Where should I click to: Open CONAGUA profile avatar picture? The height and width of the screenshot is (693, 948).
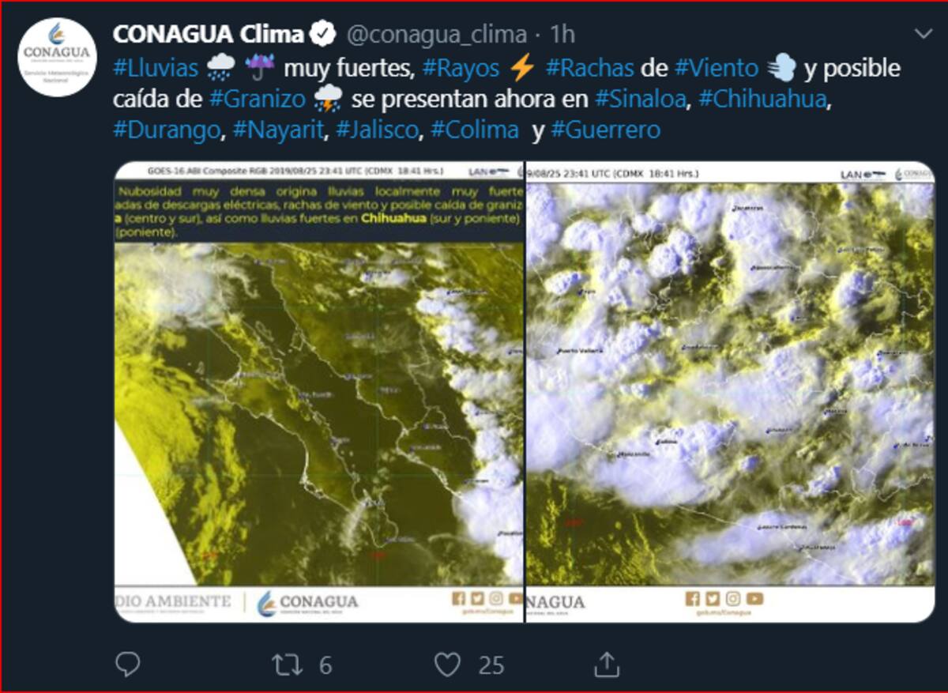click(58, 58)
